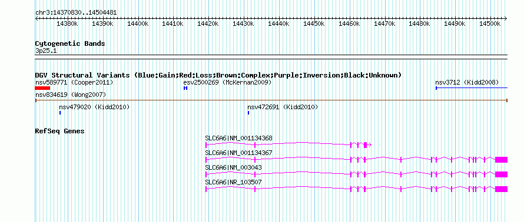Screen dimensions: 524x222
Task: Select the blue esv2500269 gain glyph
Action: 185,88
